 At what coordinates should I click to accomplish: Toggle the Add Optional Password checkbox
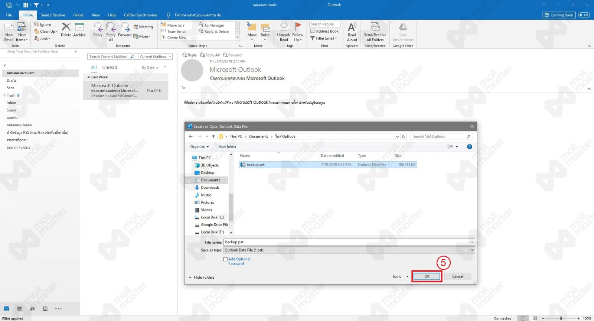point(225,259)
